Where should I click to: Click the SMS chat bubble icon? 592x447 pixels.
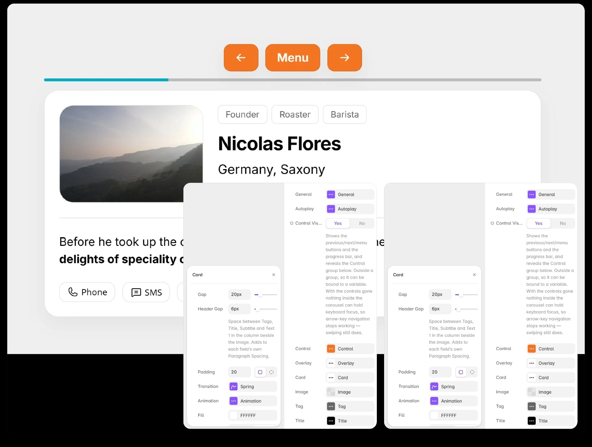tap(136, 292)
